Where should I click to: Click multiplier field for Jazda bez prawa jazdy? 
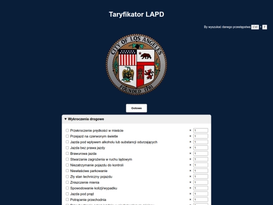[201, 148]
